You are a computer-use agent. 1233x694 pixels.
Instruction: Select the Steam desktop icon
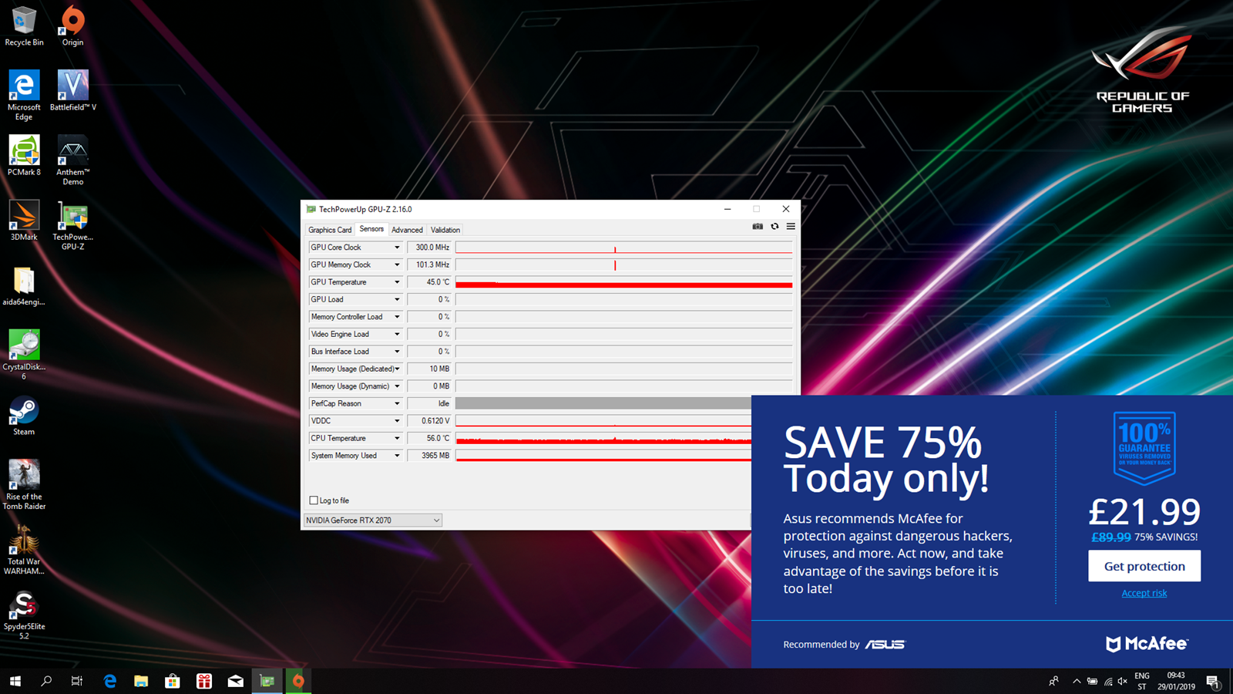24,416
